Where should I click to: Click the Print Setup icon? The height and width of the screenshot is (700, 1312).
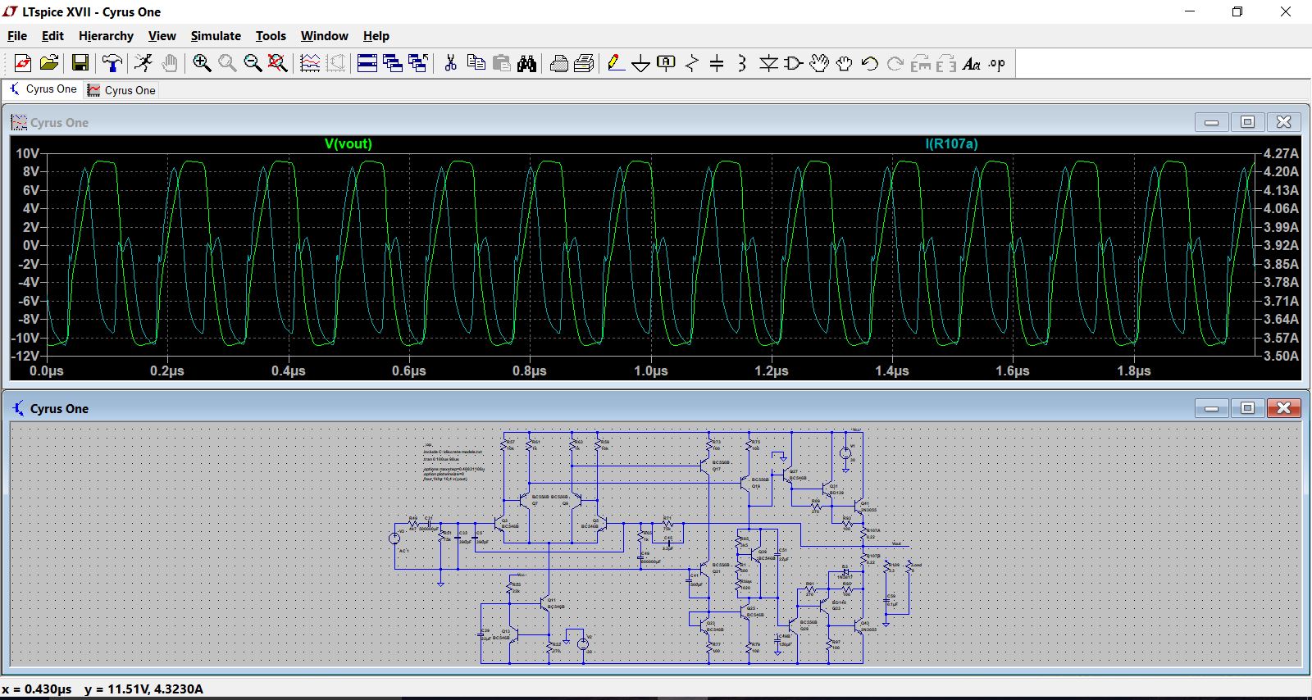pyautogui.click(x=558, y=63)
